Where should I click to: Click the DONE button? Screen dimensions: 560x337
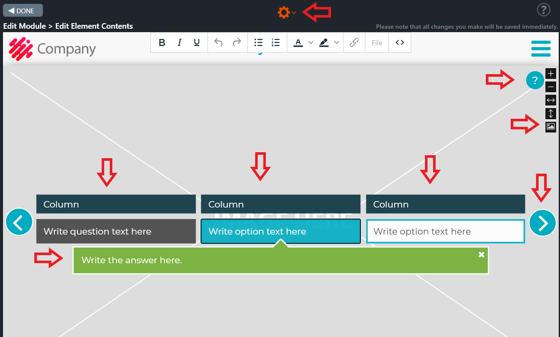[x=23, y=10]
